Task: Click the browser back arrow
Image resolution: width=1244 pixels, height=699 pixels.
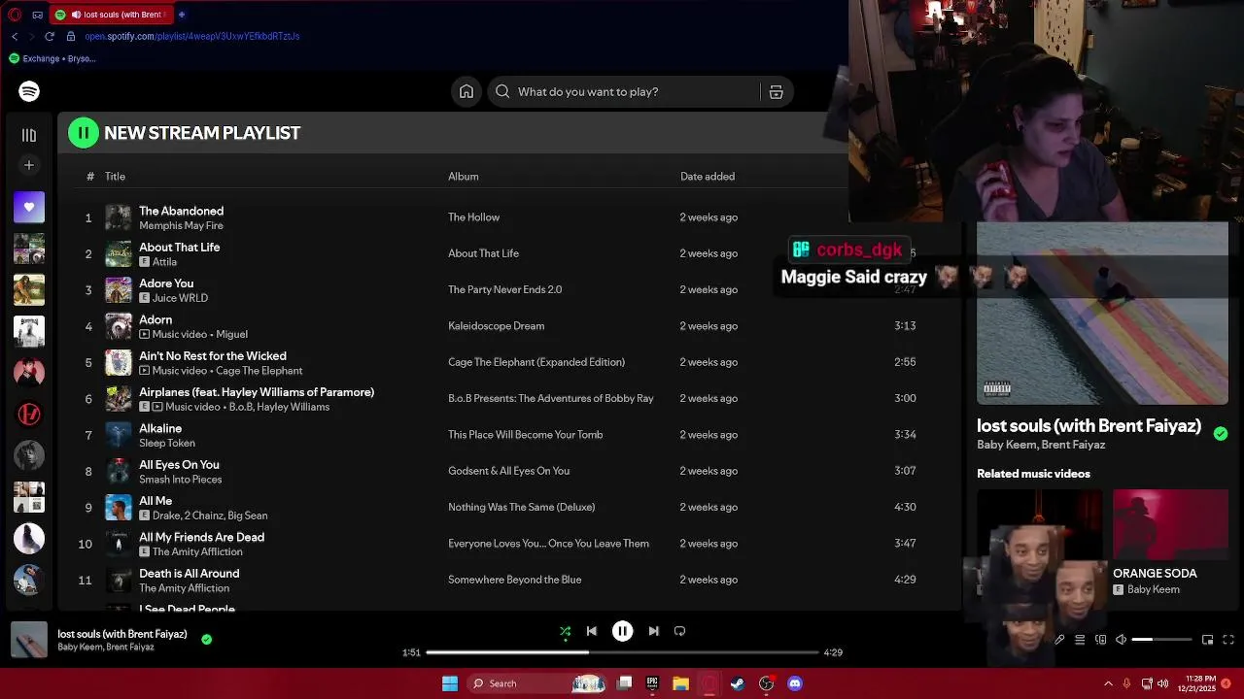Action: click(x=14, y=36)
